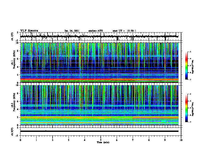This screenshot has height=157, width=204.
Task: Click the "4" tick on the time axis
Action: pyautogui.click(x=85, y=140)
